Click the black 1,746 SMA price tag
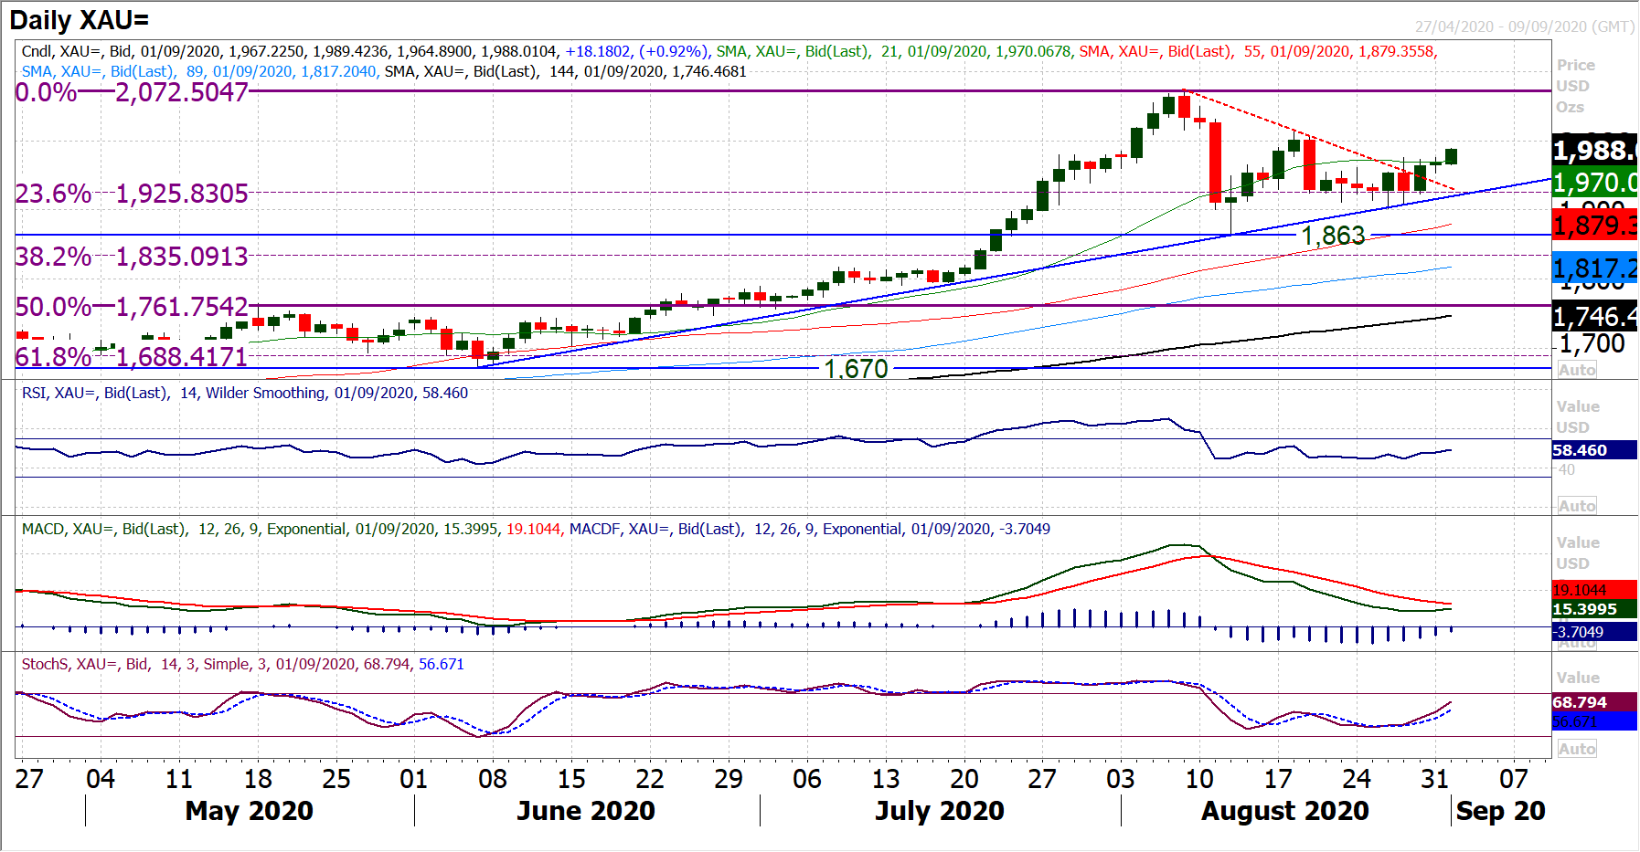Screen dimensions: 1640x852 (1595, 316)
